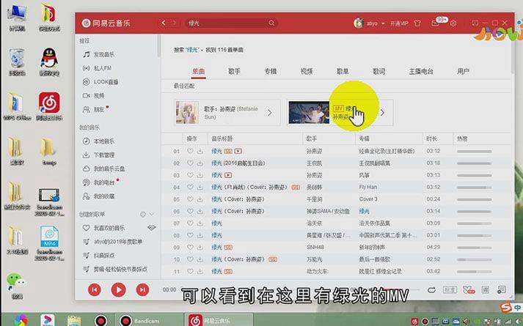This screenshot has width=523, height=326.
Task: Like song 05 绿光 Cover 3 heart
Action: coord(190,199)
